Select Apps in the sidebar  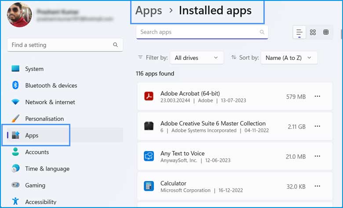65,135
